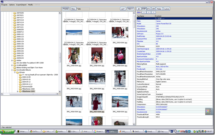
Task: Click the Edit » link
Action: point(139,13)
